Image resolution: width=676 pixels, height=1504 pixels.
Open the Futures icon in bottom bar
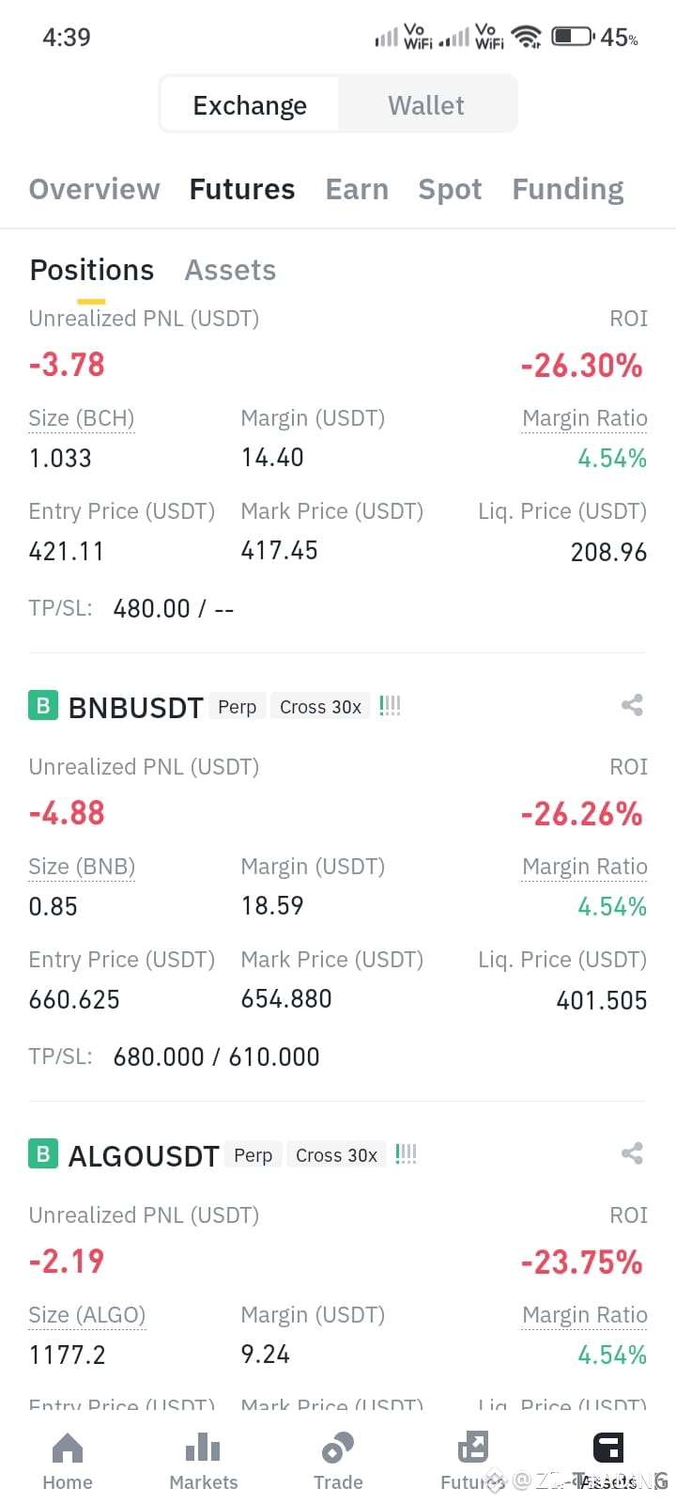[x=473, y=1448]
